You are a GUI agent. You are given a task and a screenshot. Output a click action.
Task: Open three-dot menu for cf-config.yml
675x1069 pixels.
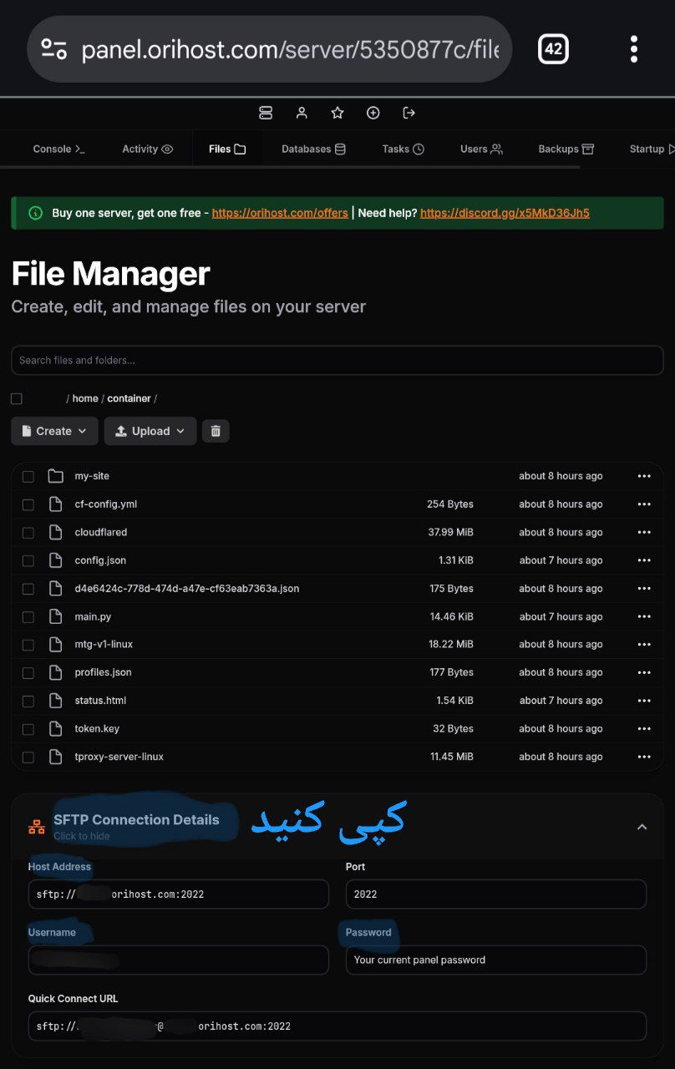pos(644,504)
